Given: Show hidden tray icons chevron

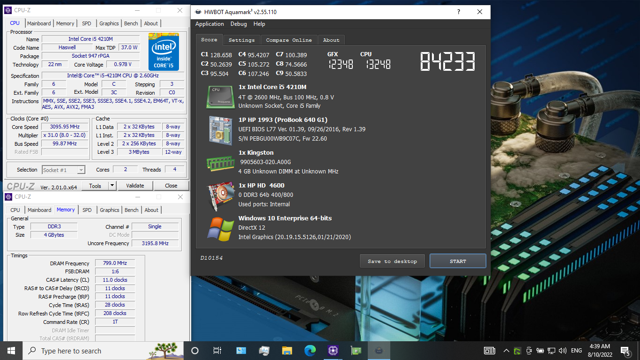Looking at the screenshot, I should [506, 351].
